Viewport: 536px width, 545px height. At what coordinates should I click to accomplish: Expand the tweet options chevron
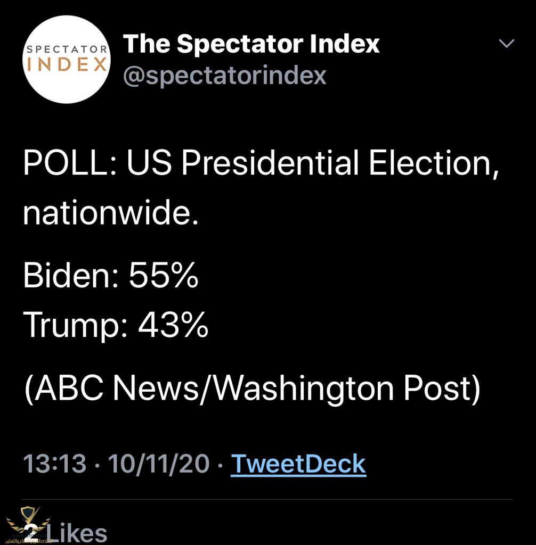pyautogui.click(x=506, y=44)
